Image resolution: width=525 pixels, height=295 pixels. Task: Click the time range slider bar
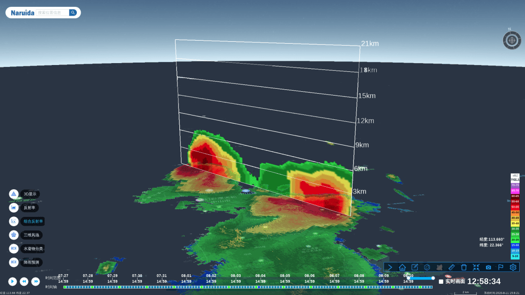(x=420, y=278)
